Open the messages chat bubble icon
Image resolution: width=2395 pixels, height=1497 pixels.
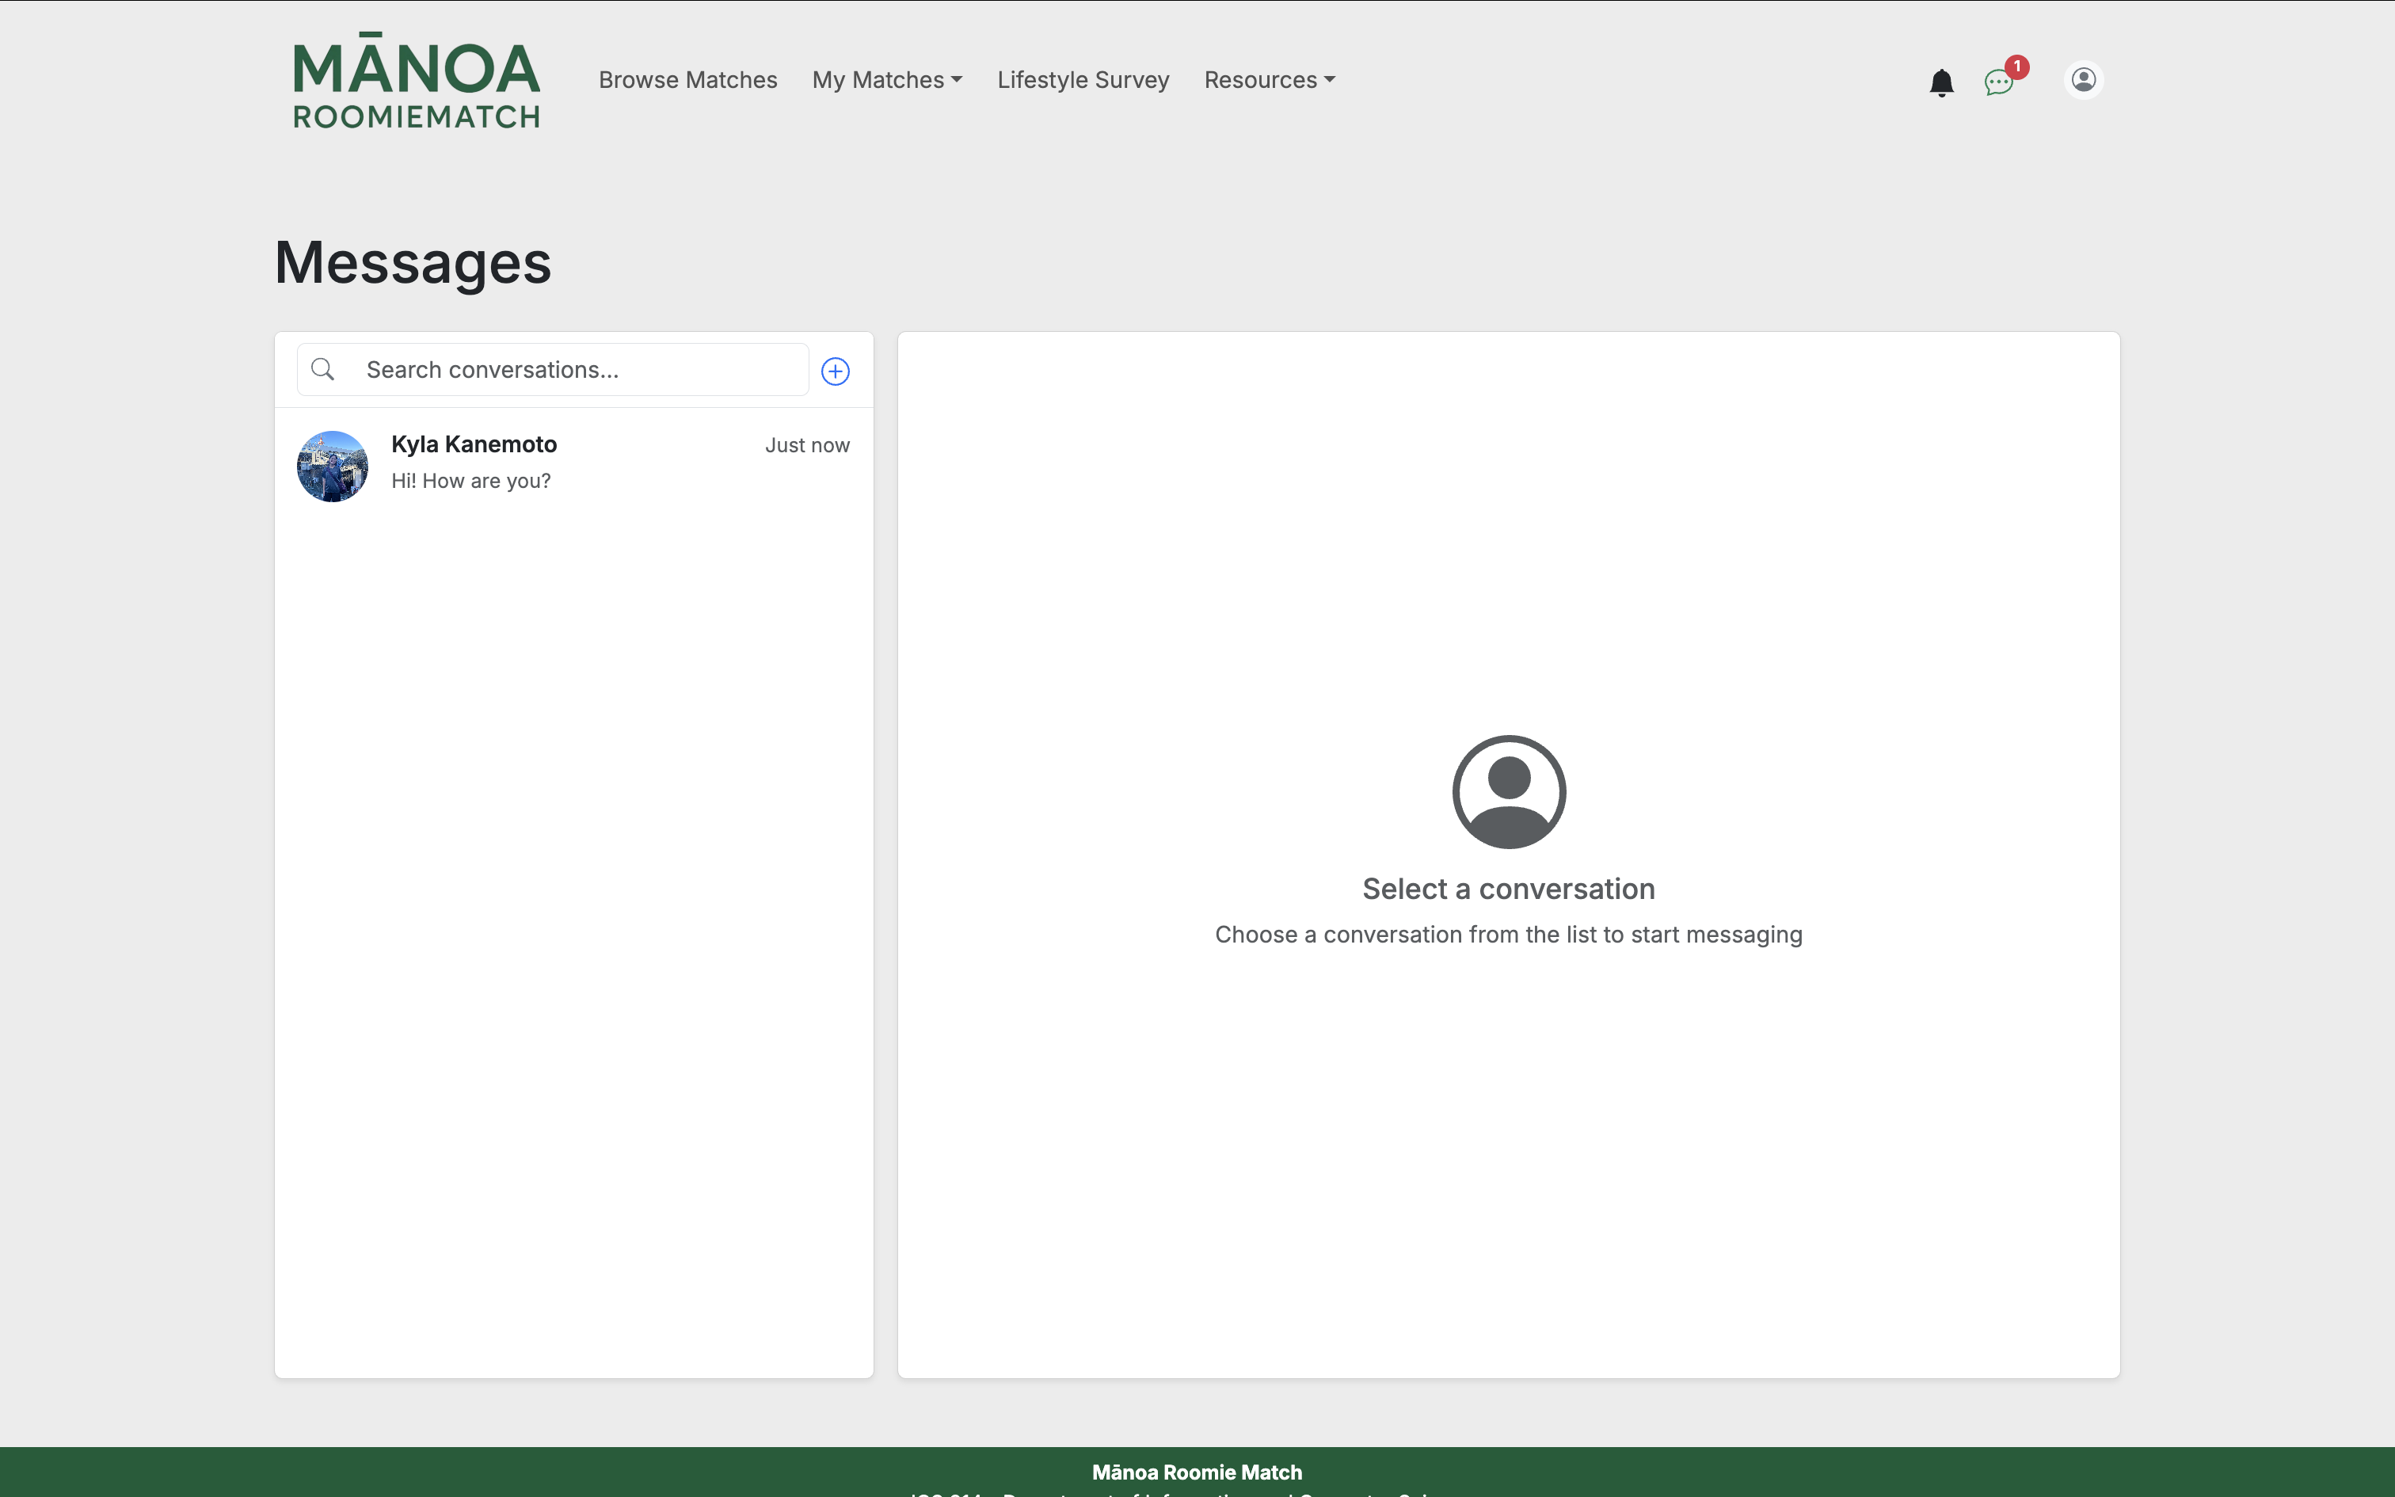(1998, 82)
